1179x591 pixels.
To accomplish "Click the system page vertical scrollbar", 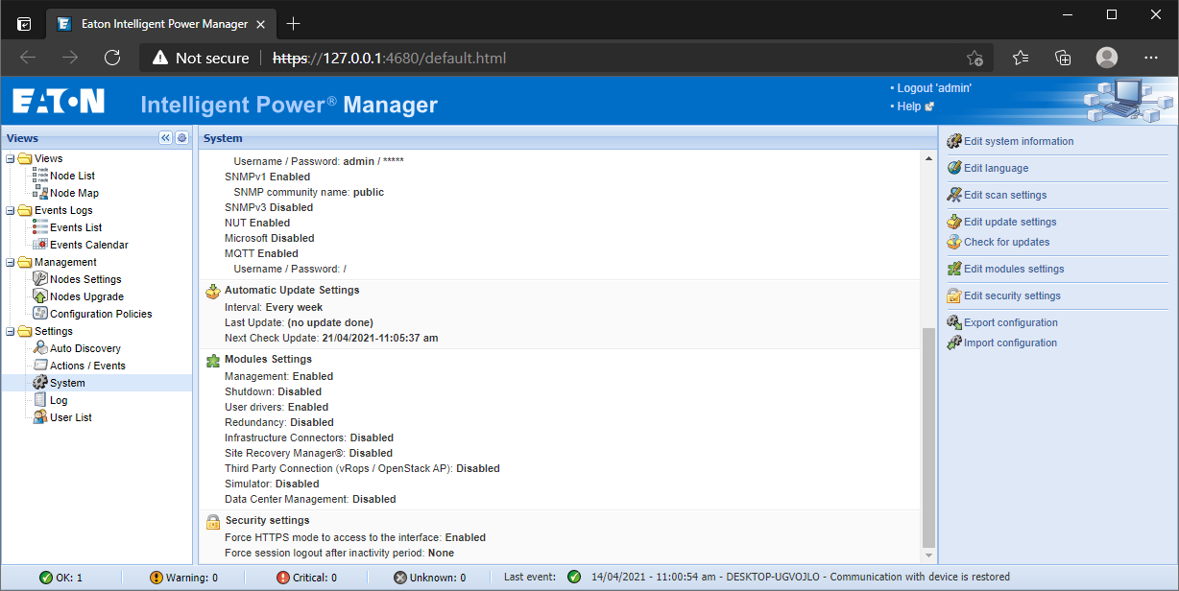I will pyautogui.click(x=927, y=437).
